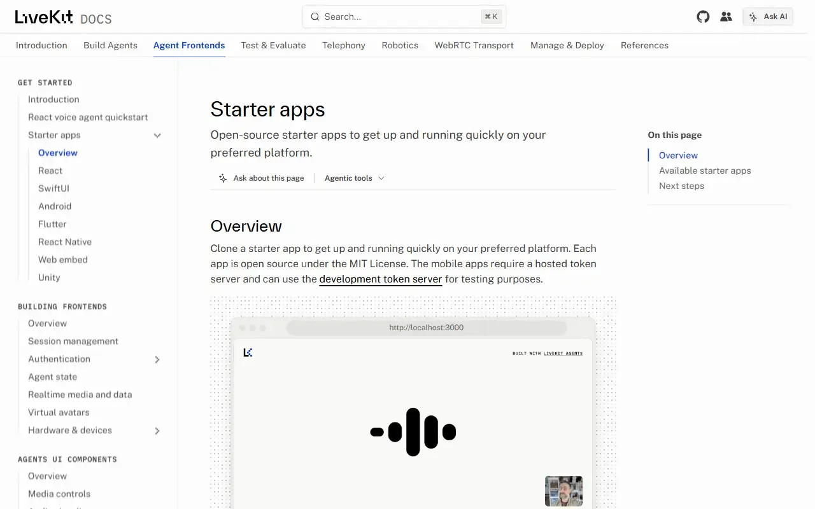Jump to Available starter apps section
This screenshot has height=509, width=815.
(705, 171)
